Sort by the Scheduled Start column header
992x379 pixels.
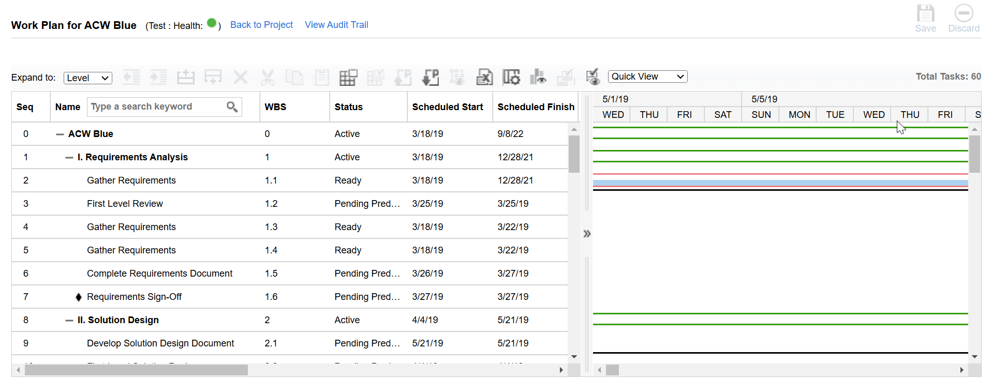coord(447,107)
